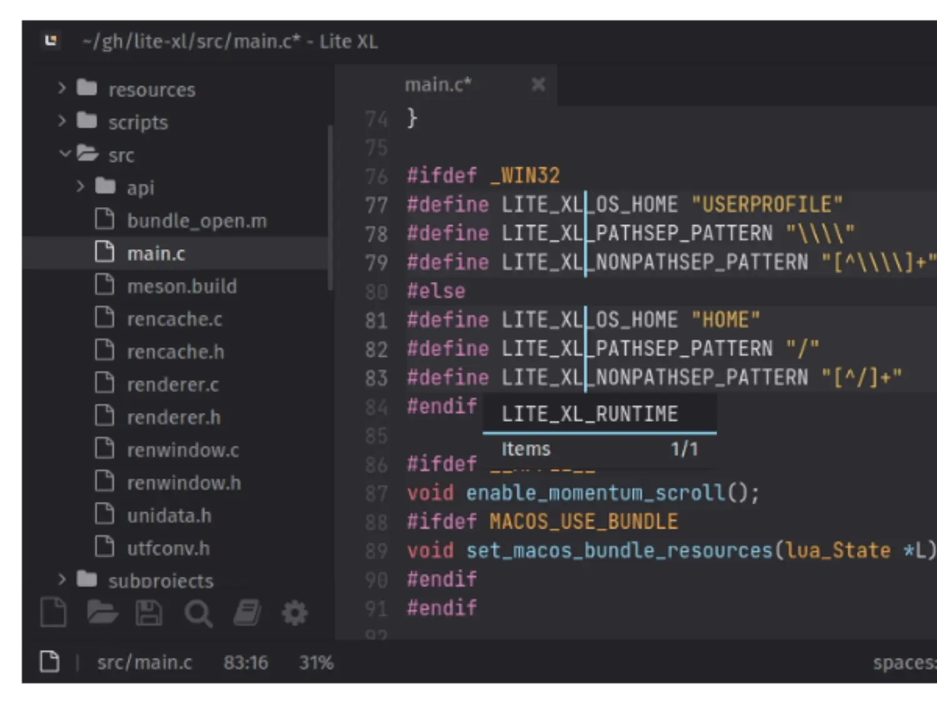
Task: Select LITE_XL_RUNTIME autocomplete suggestion
Action: click(589, 414)
